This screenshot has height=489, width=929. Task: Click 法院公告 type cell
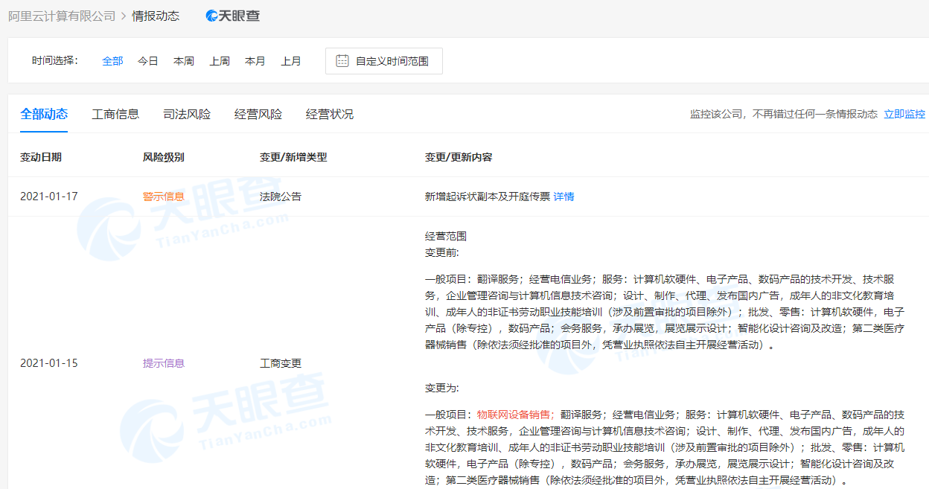point(281,196)
